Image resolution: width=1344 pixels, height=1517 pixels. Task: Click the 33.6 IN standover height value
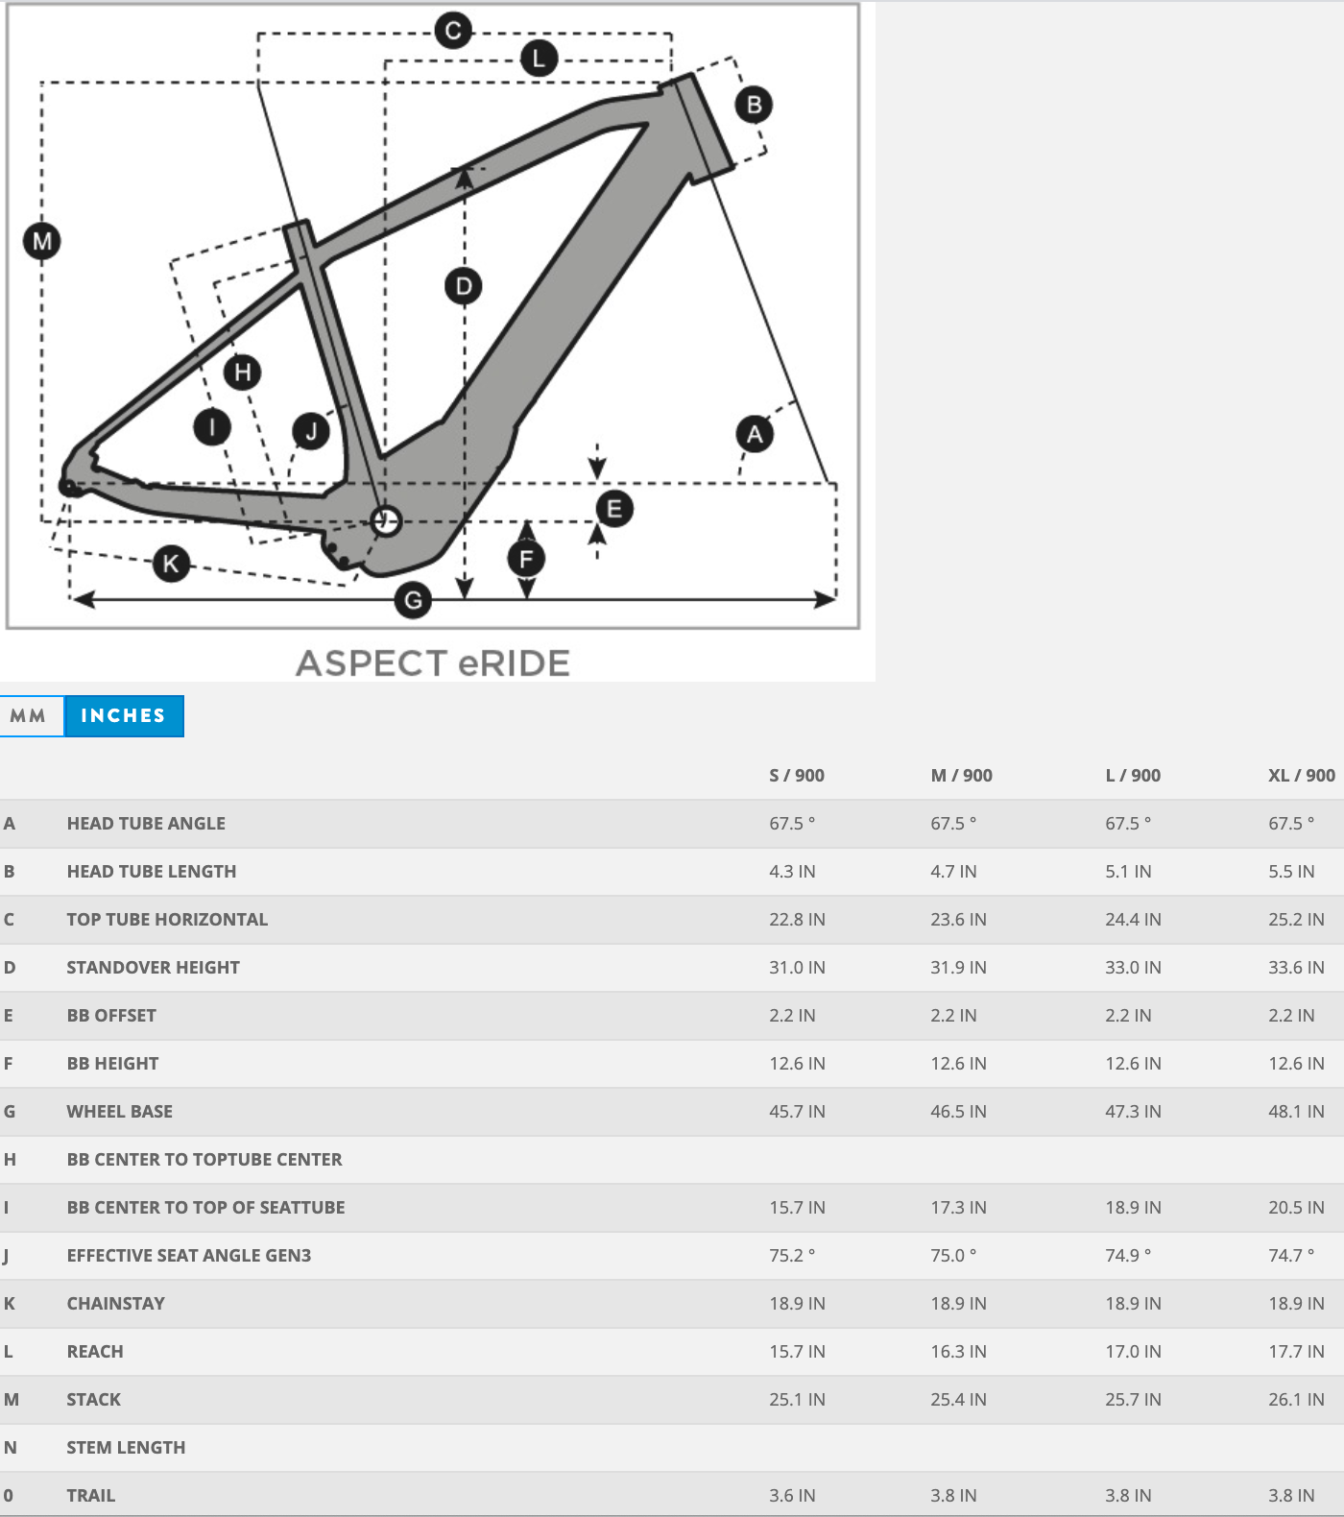[x=1296, y=968]
